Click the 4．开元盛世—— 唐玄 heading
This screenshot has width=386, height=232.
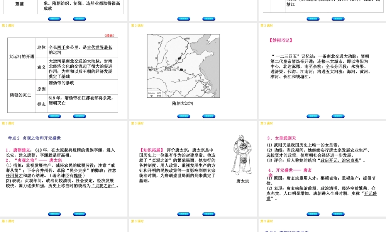click(290, 170)
